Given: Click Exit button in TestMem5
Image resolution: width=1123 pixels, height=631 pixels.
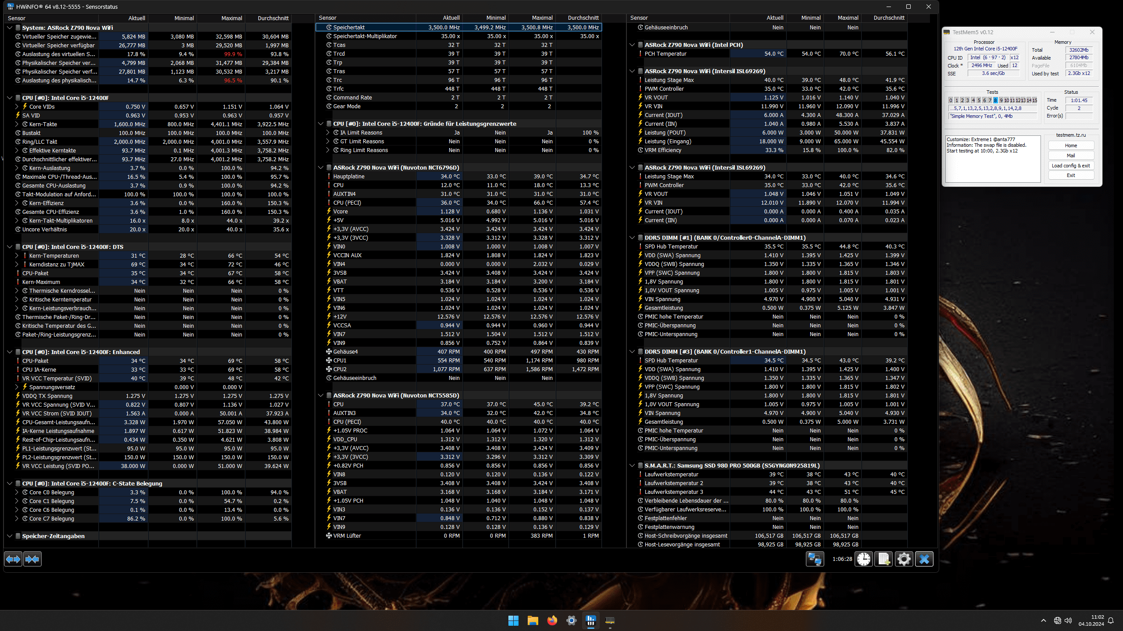Looking at the screenshot, I should click(1071, 175).
